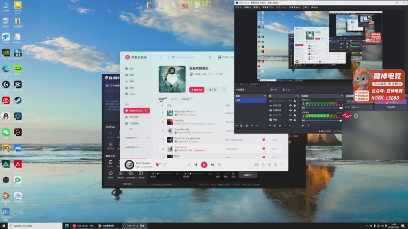
Task: Mute the first audio mixer channel
Action: (x=303, y=107)
